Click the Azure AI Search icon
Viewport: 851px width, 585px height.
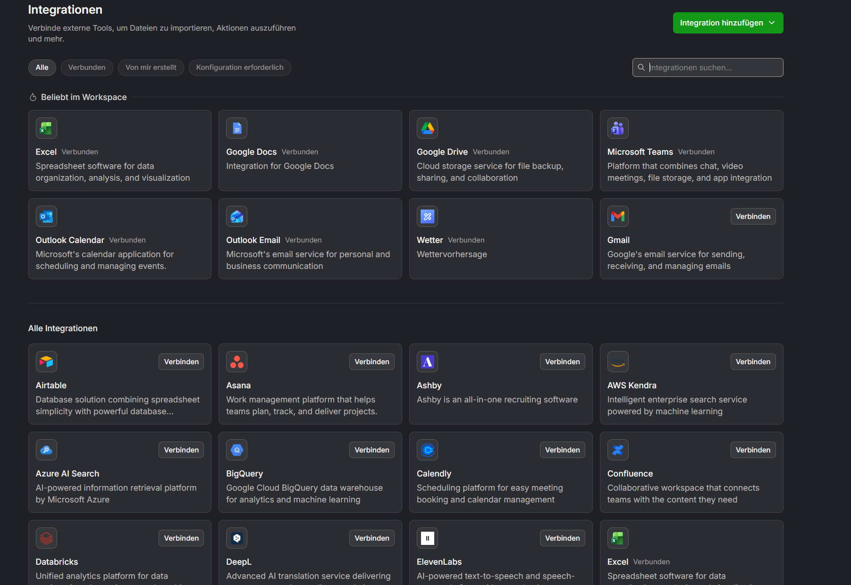tap(46, 450)
